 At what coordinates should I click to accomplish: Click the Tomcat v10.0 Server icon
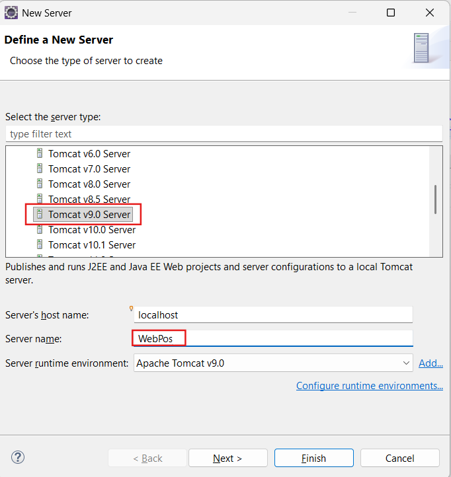[x=40, y=229]
